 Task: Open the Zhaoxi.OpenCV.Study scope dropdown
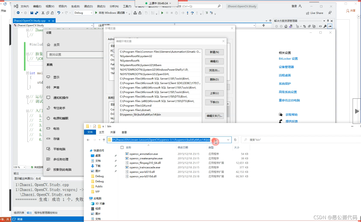(x=92, y=25)
